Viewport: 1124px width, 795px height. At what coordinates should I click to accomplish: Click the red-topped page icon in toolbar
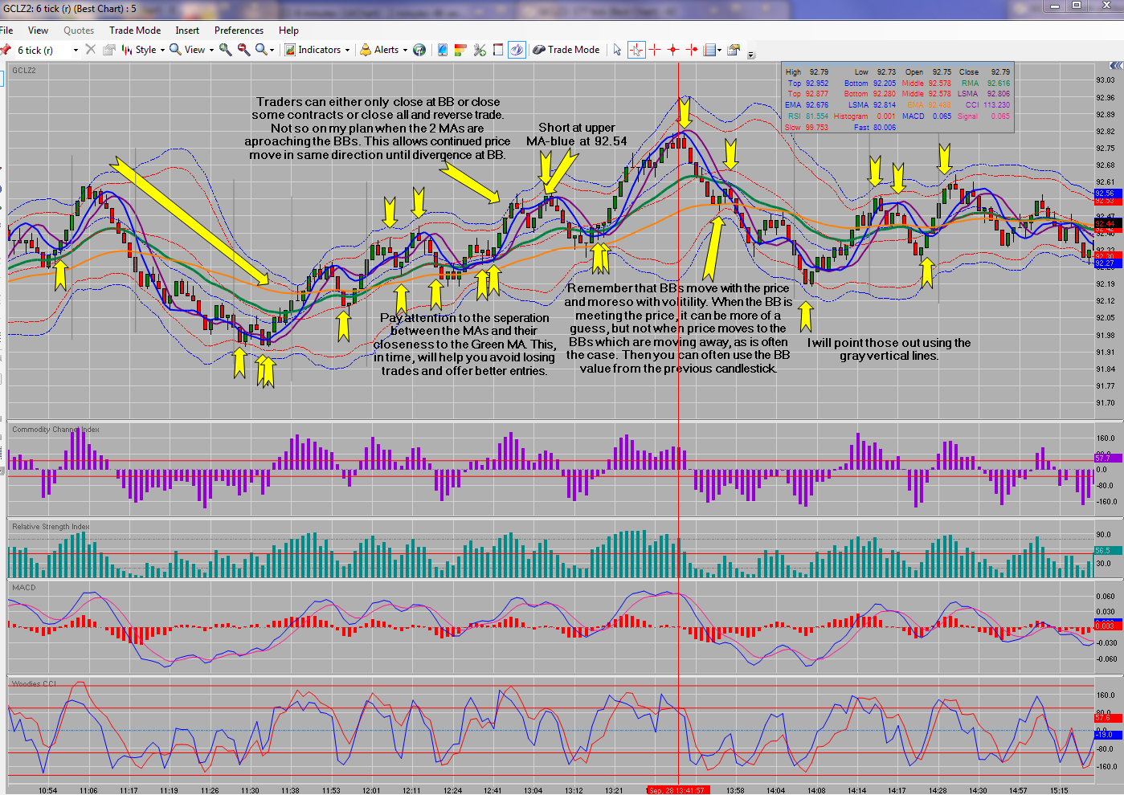point(498,50)
